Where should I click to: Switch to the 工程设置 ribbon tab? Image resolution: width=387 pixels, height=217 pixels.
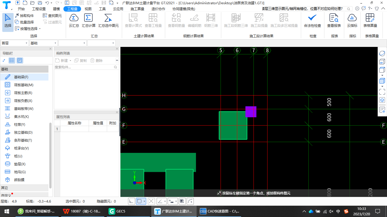39,9
